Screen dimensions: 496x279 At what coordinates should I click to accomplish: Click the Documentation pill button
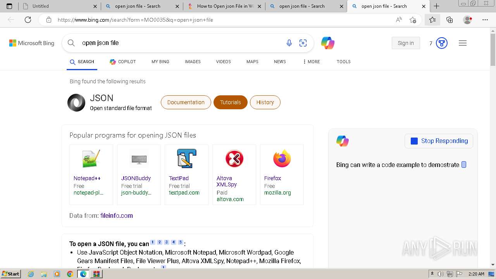tap(186, 102)
